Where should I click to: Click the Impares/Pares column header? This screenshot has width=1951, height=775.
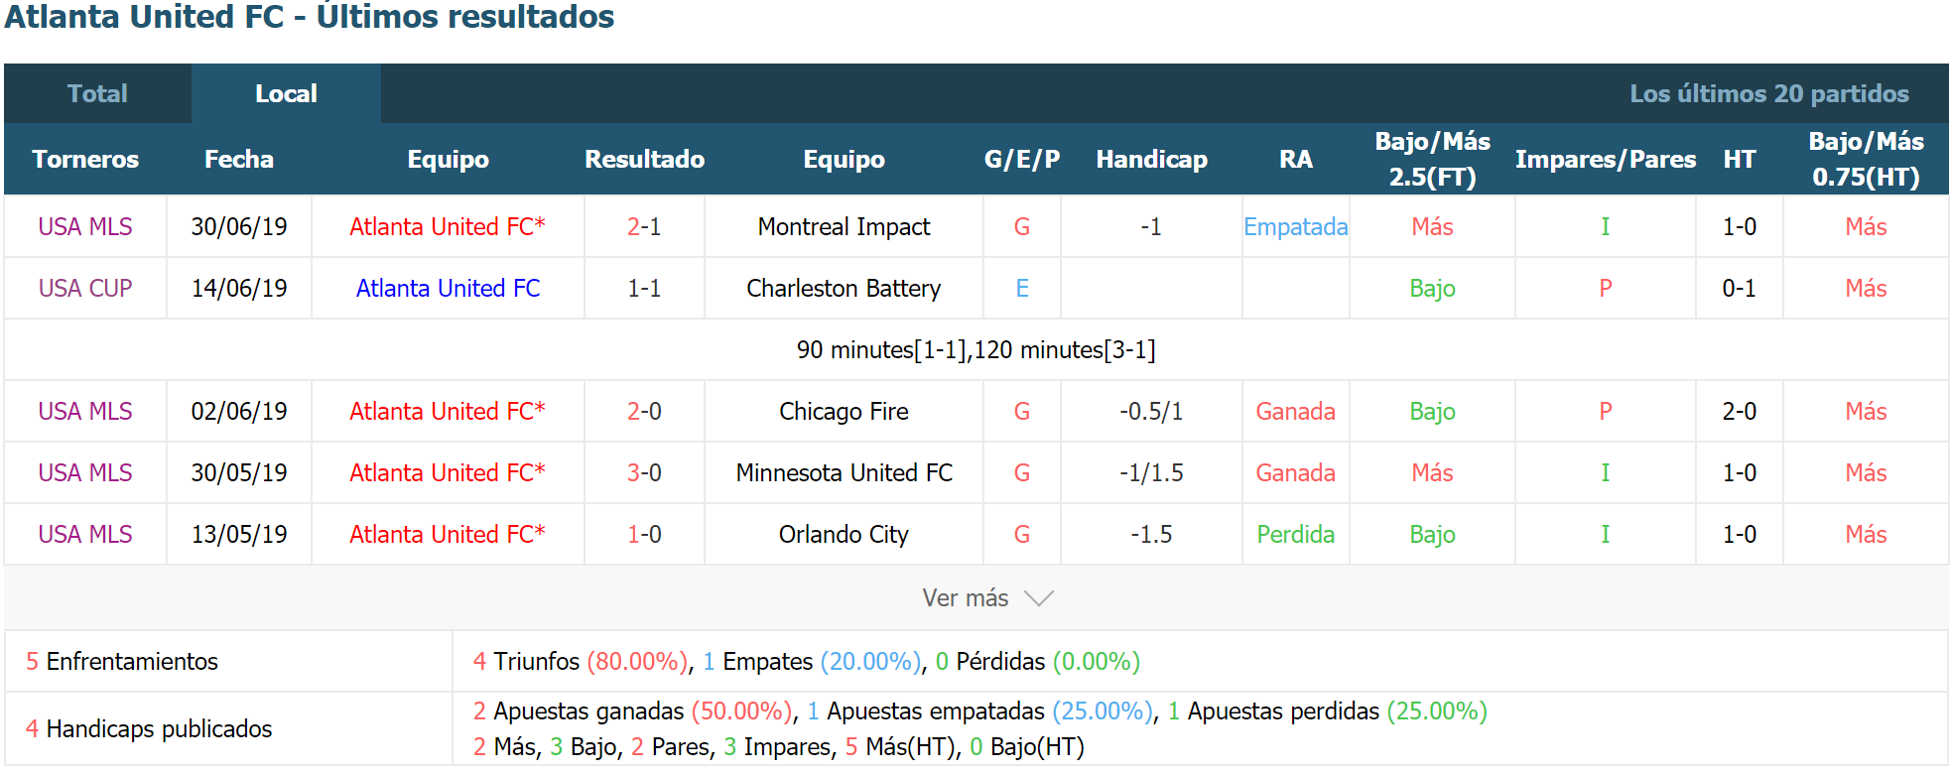[x=1605, y=159]
